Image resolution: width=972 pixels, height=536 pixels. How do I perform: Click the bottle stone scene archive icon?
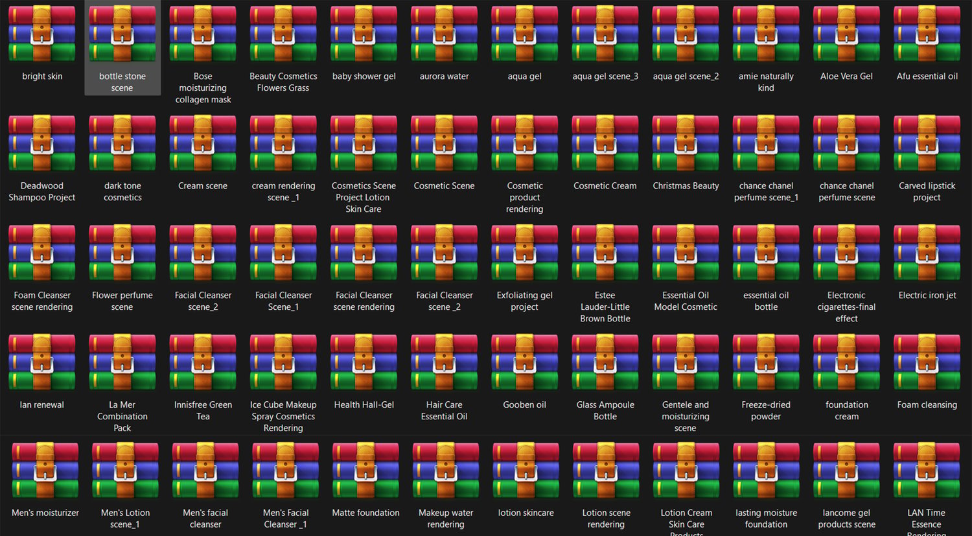point(122,34)
